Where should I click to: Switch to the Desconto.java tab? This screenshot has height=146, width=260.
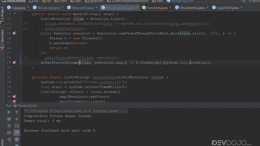tap(82, 8)
